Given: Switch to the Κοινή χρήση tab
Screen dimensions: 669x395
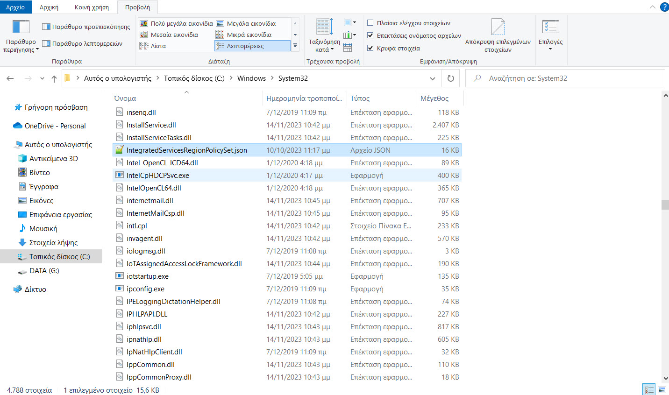Looking at the screenshot, I should pos(92,7).
